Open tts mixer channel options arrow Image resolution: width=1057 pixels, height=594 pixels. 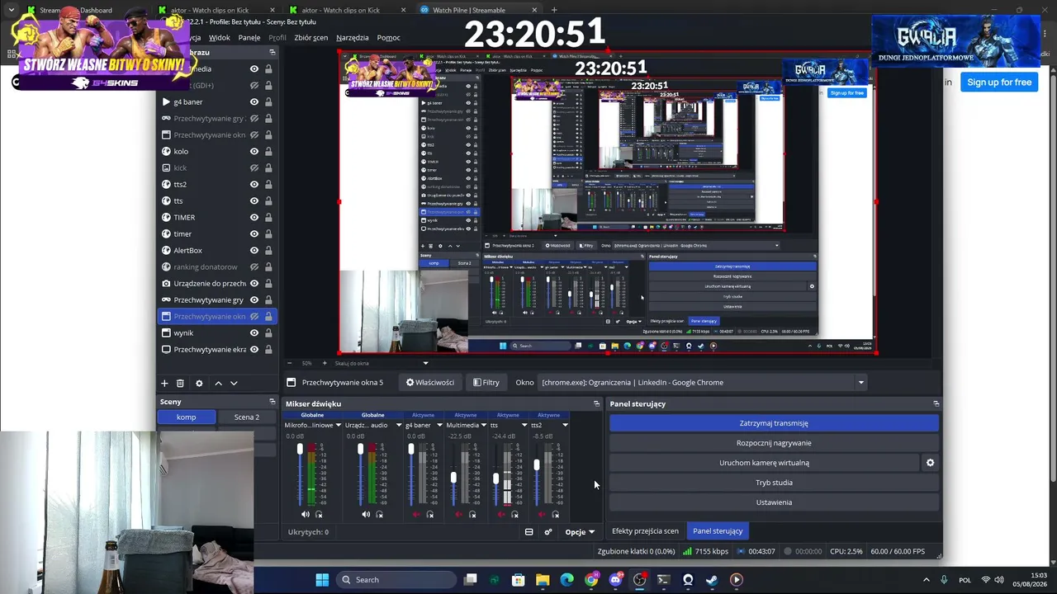[x=524, y=426]
